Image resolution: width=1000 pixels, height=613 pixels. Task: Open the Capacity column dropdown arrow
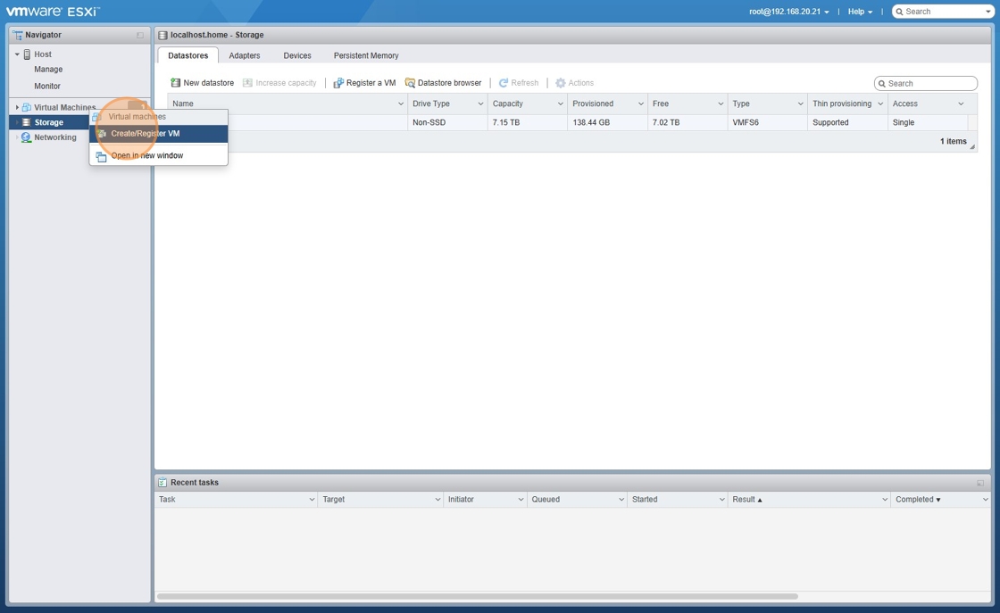560,104
